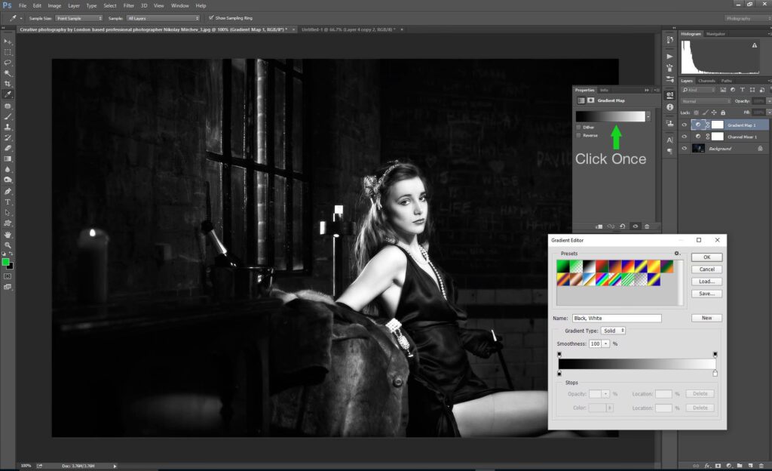
Task: Enable the Dither checkbox
Action: point(578,127)
